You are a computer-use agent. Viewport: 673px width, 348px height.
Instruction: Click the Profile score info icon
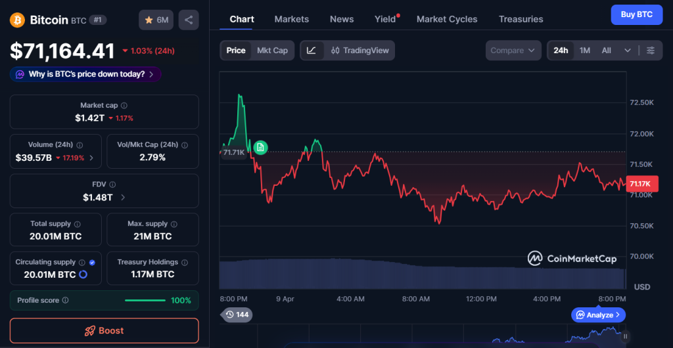65,301
